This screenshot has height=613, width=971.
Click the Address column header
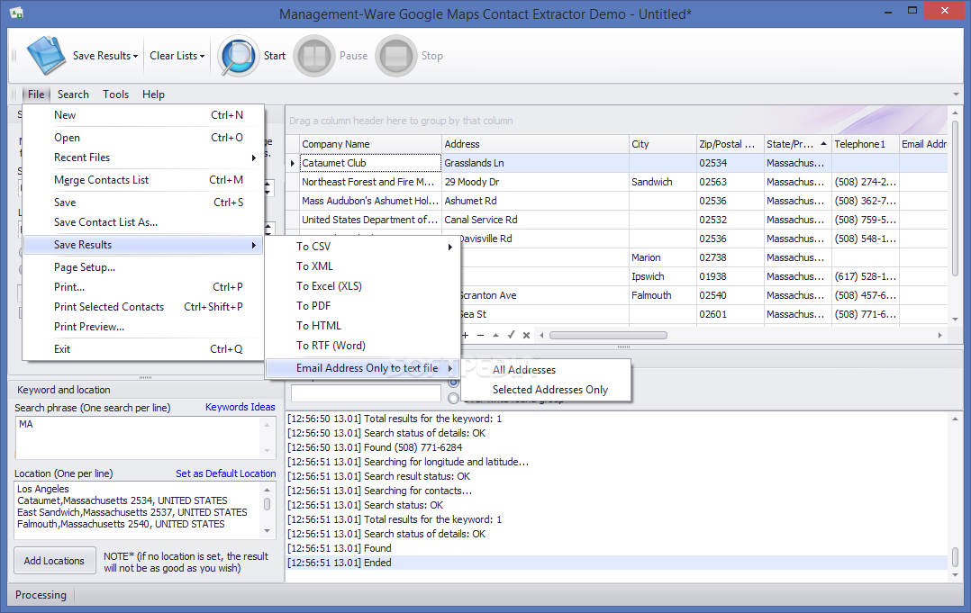[535, 144]
